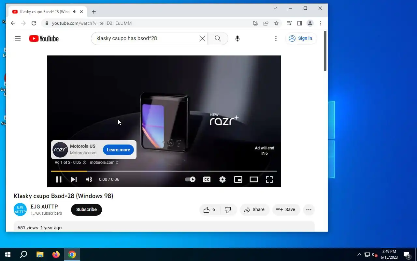This screenshot has height=261, width=417.
Task: Enter full screen mode
Action: (269, 179)
